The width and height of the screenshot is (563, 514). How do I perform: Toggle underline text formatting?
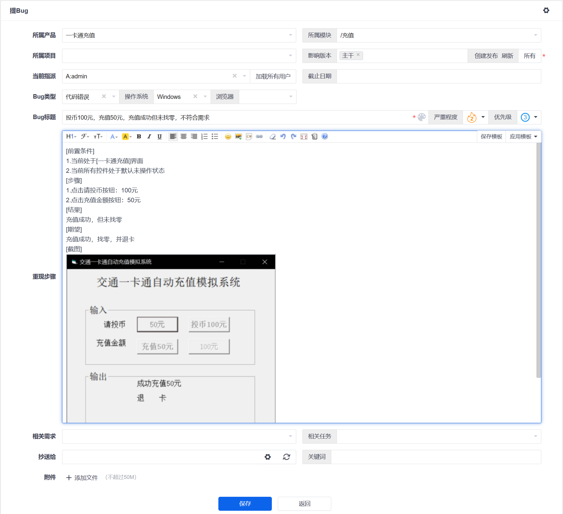pos(160,137)
